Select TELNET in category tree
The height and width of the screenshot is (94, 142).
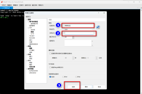point(32,36)
